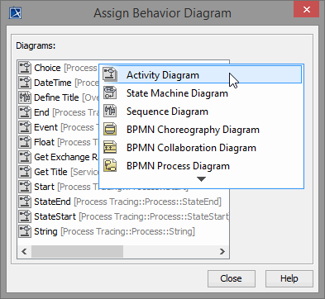Select the String diagram entry
Image resolution: width=325 pixels, height=299 pixels.
123,231
